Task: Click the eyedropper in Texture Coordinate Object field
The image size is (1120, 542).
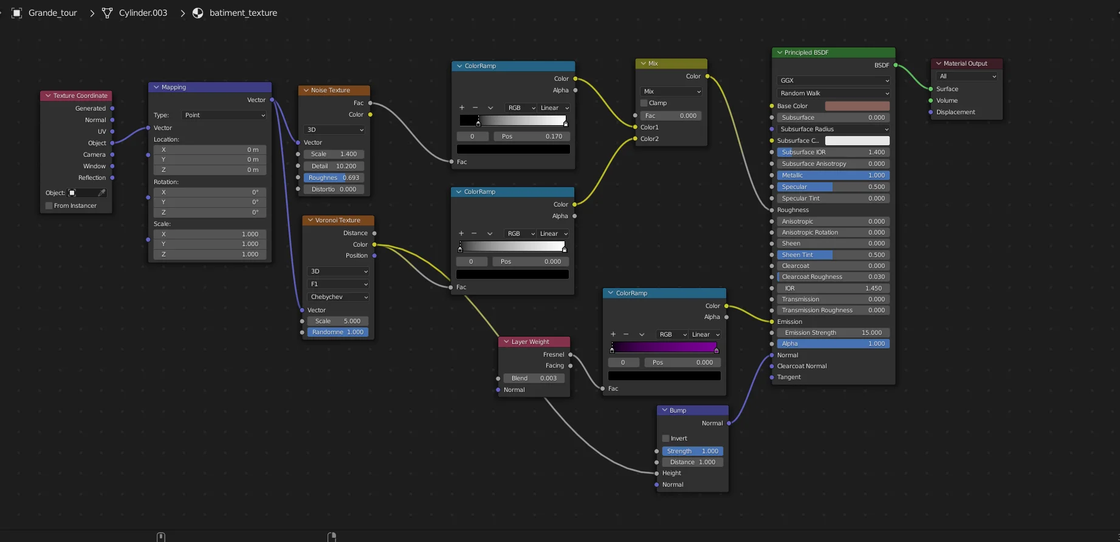Action: click(101, 193)
